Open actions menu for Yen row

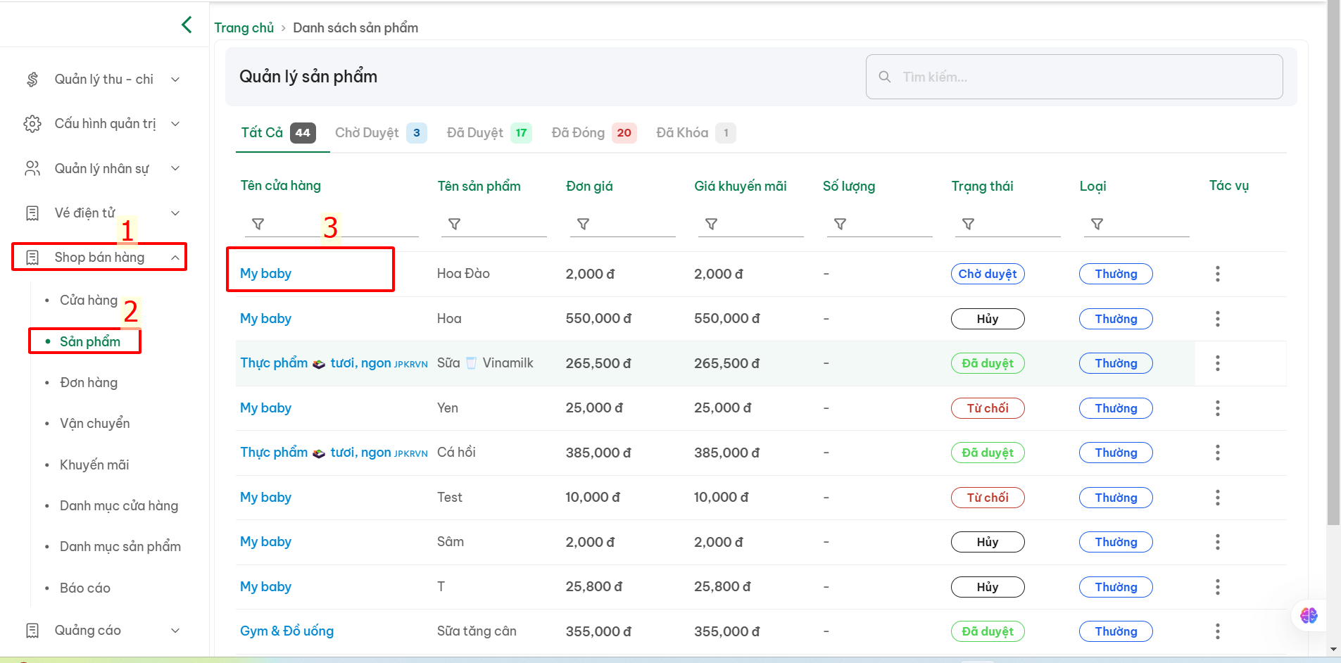1218,408
